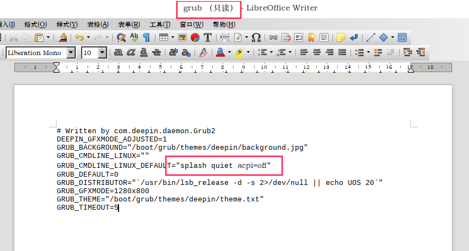Open the font color dropdown arrow
Image resolution: width=469 pixels, height=251 pixels.
point(229,53)
